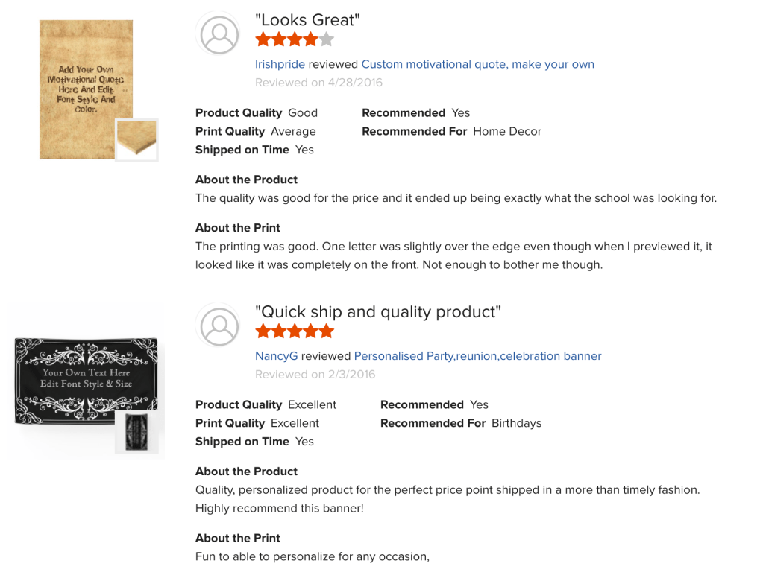
Task: Click the first star of NancyG's rating
Action: pos(263,331)
